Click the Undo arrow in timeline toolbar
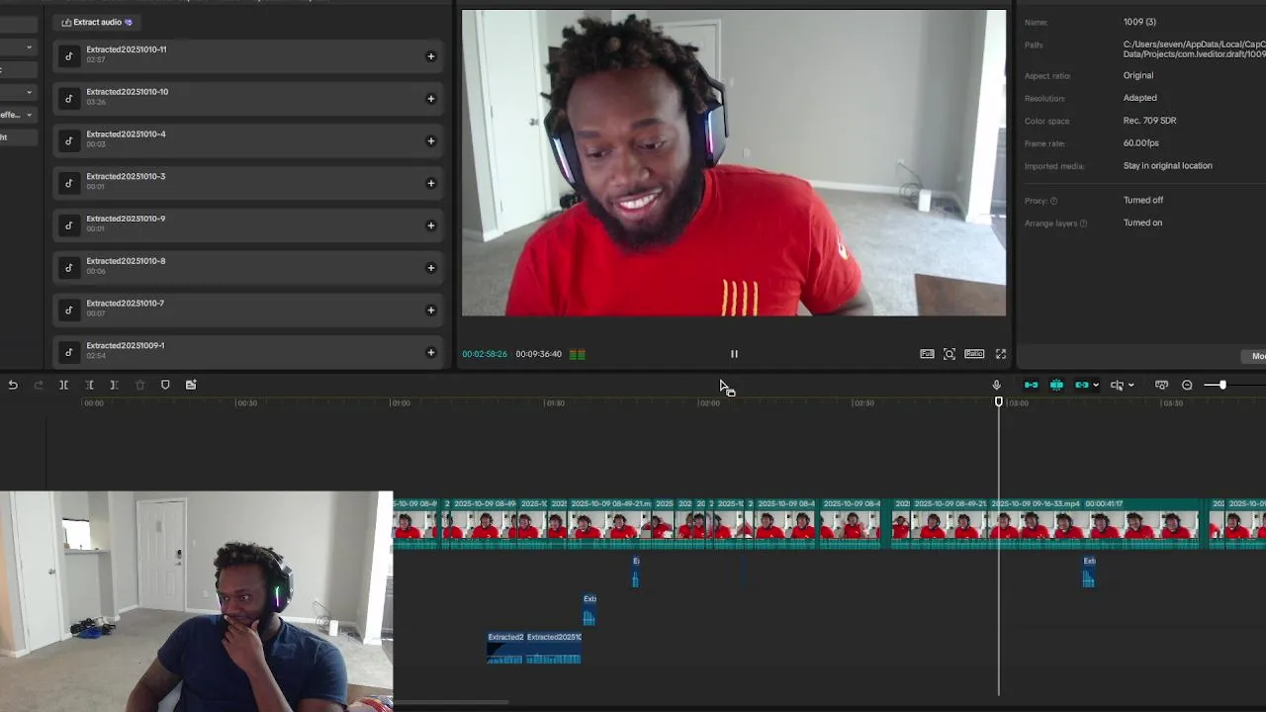This screenshot has width=1266, height=712. (x=13, y=385)
